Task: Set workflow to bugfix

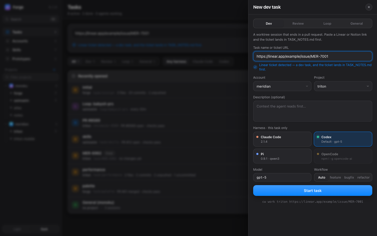Action: point(349,177)
